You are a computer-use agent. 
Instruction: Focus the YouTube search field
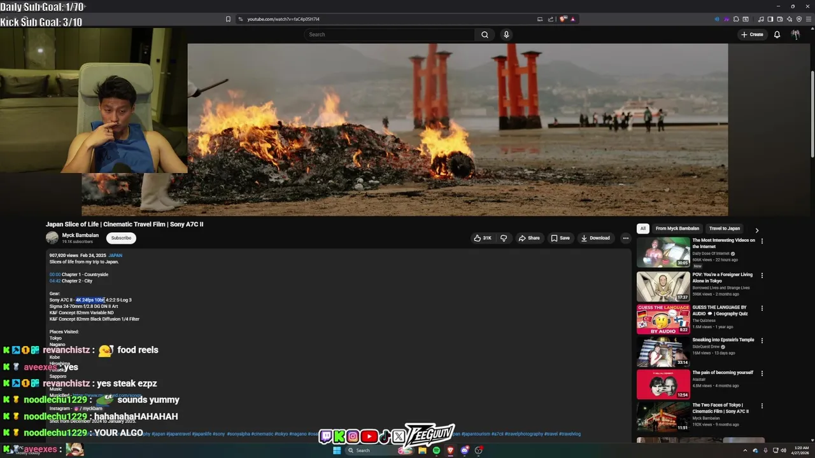pyautogui.click(x=389, y=34)
